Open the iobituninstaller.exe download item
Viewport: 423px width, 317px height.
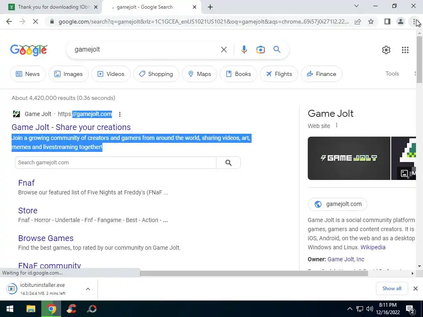click(43, 289)
